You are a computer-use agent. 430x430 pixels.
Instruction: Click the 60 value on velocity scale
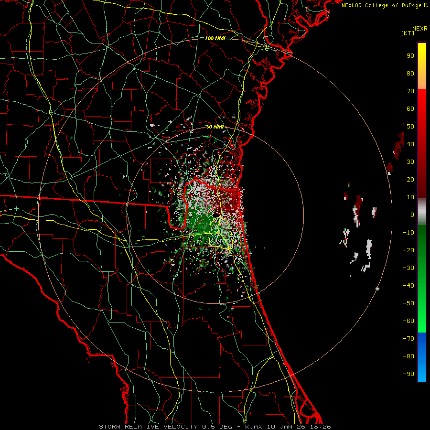[410, 109]
